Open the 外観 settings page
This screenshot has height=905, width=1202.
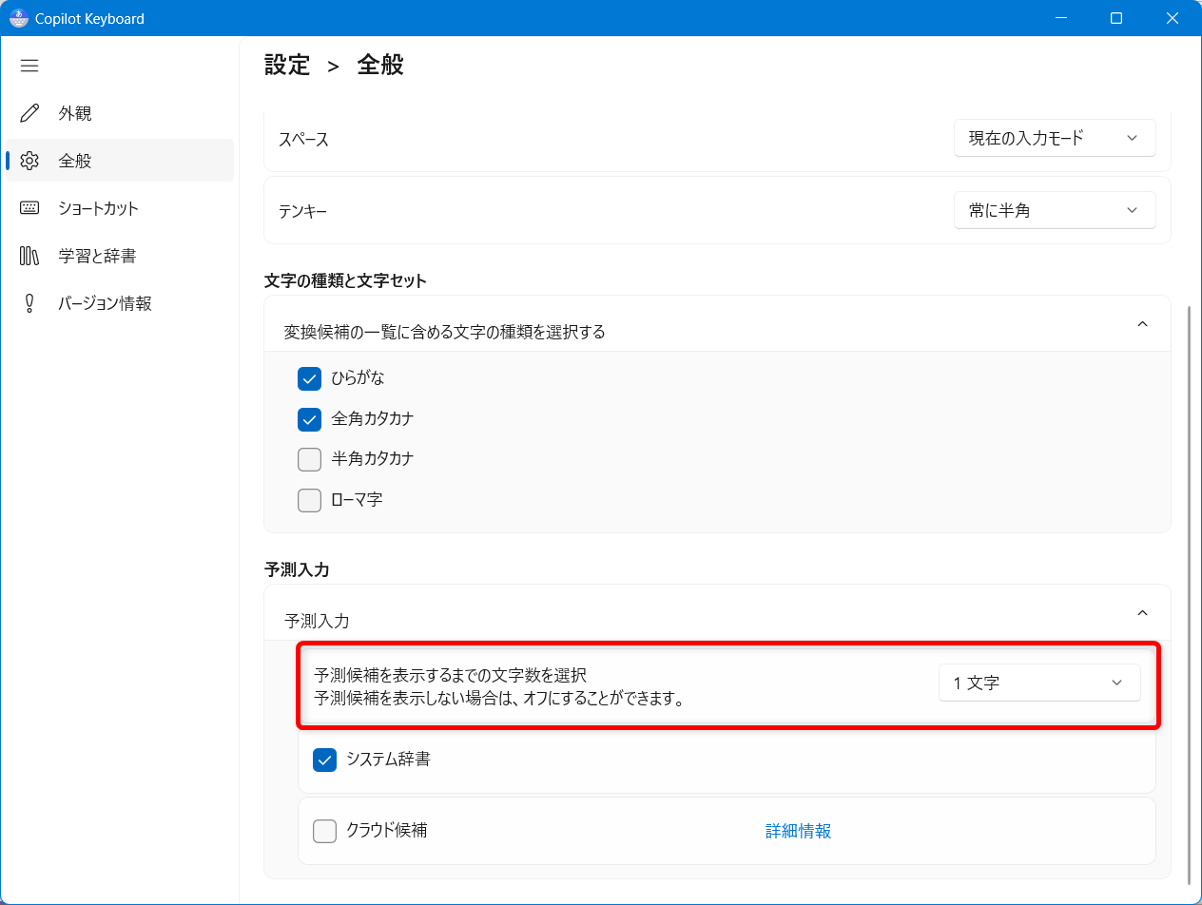(x=120, y=113)
